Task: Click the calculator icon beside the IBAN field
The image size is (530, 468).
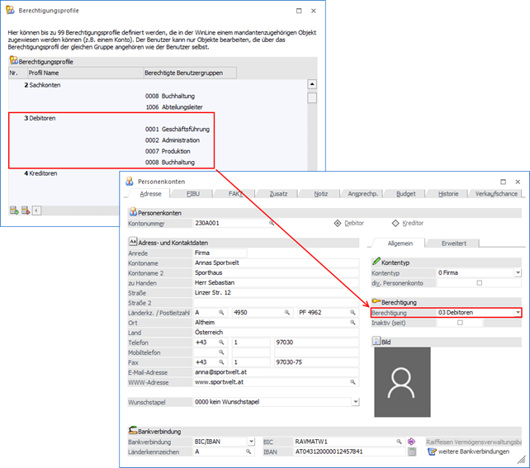Action: pyautogui.click(x=412, y=452)
